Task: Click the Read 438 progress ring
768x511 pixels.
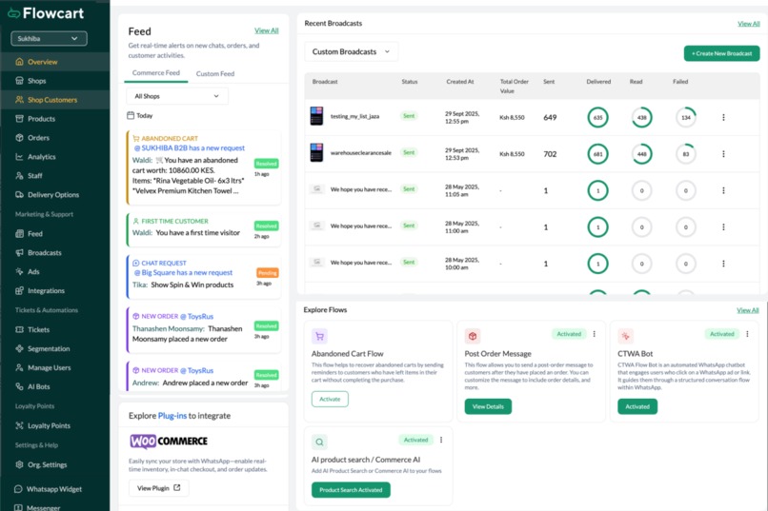Action: [x=641, y=117]
